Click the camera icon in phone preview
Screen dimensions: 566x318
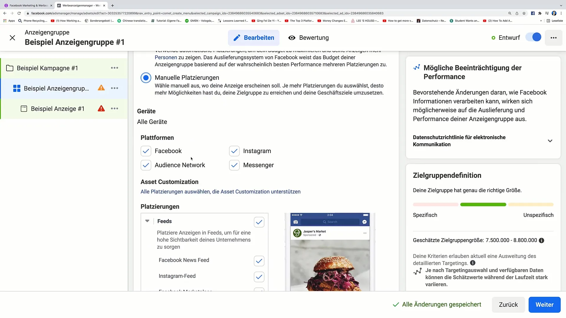296,222
